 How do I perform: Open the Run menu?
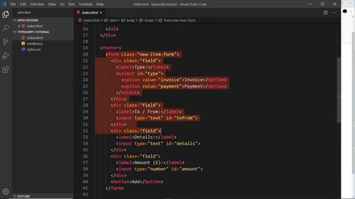(72, 4)
